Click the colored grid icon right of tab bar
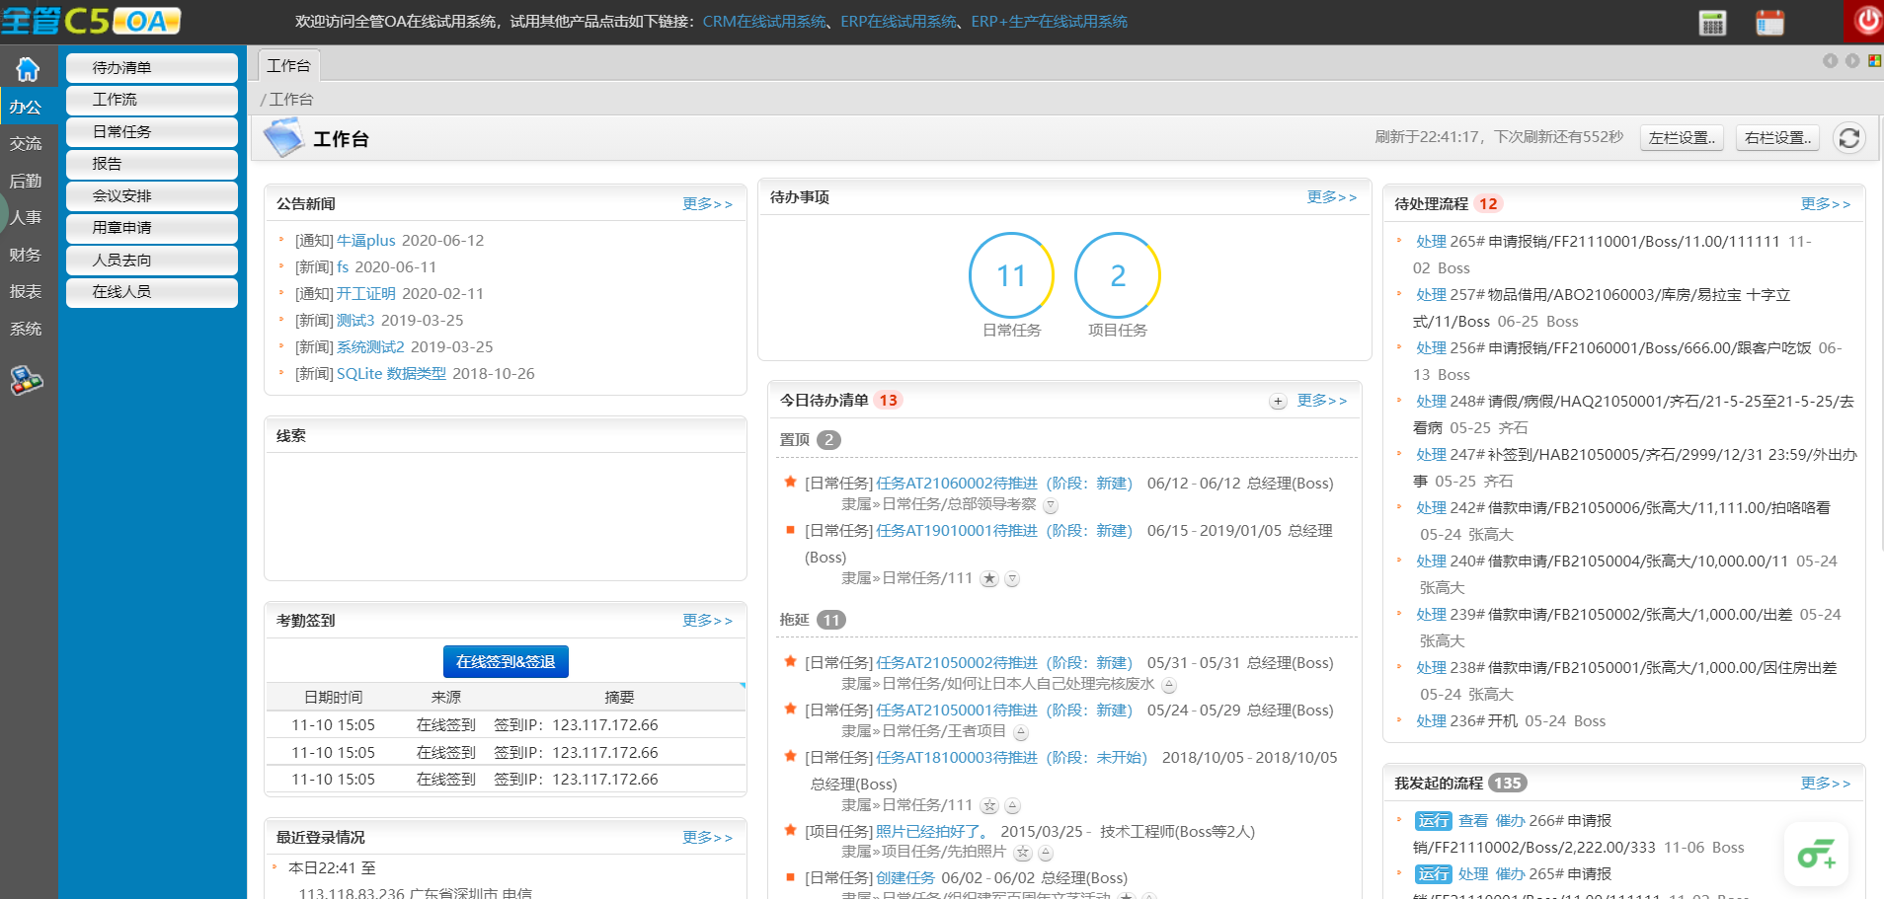The height and width of the screenshot is (899, 1884). (x=1872, y=60)
